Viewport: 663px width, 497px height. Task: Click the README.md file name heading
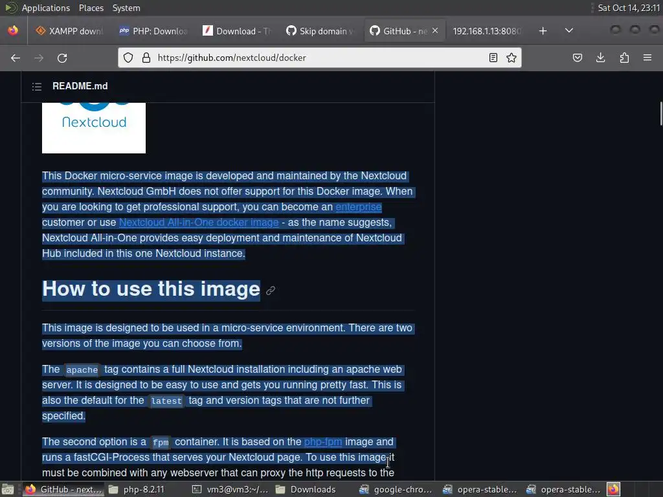(x=80, y=86)
